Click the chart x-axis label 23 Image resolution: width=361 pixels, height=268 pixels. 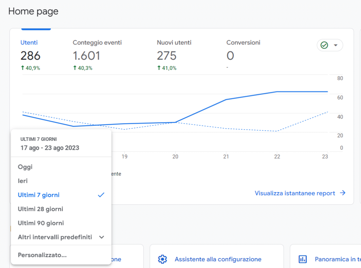(x=325, y=157)
